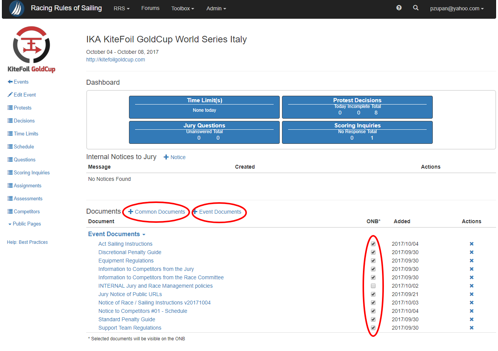Enable ONB for INTERNAL Jury policies document

[373, 286]
